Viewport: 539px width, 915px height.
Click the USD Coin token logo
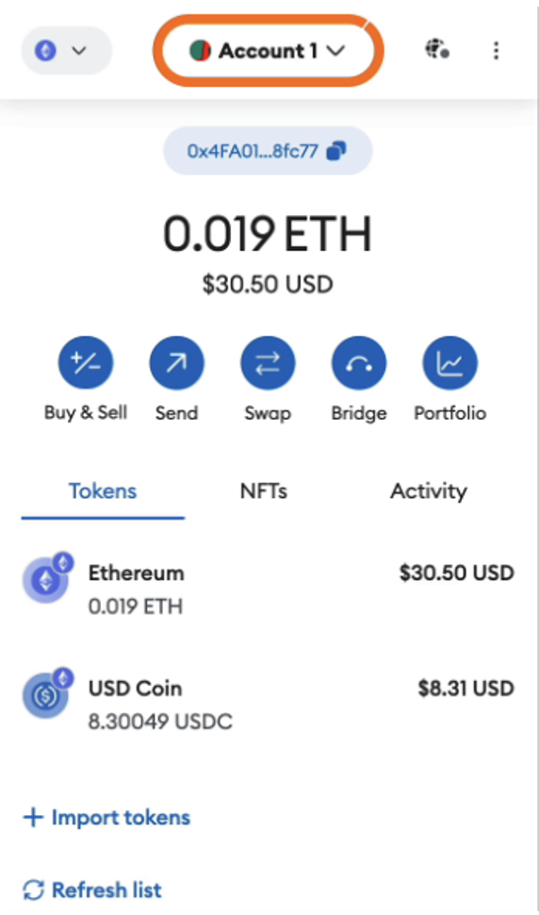(x=46, y=694)
